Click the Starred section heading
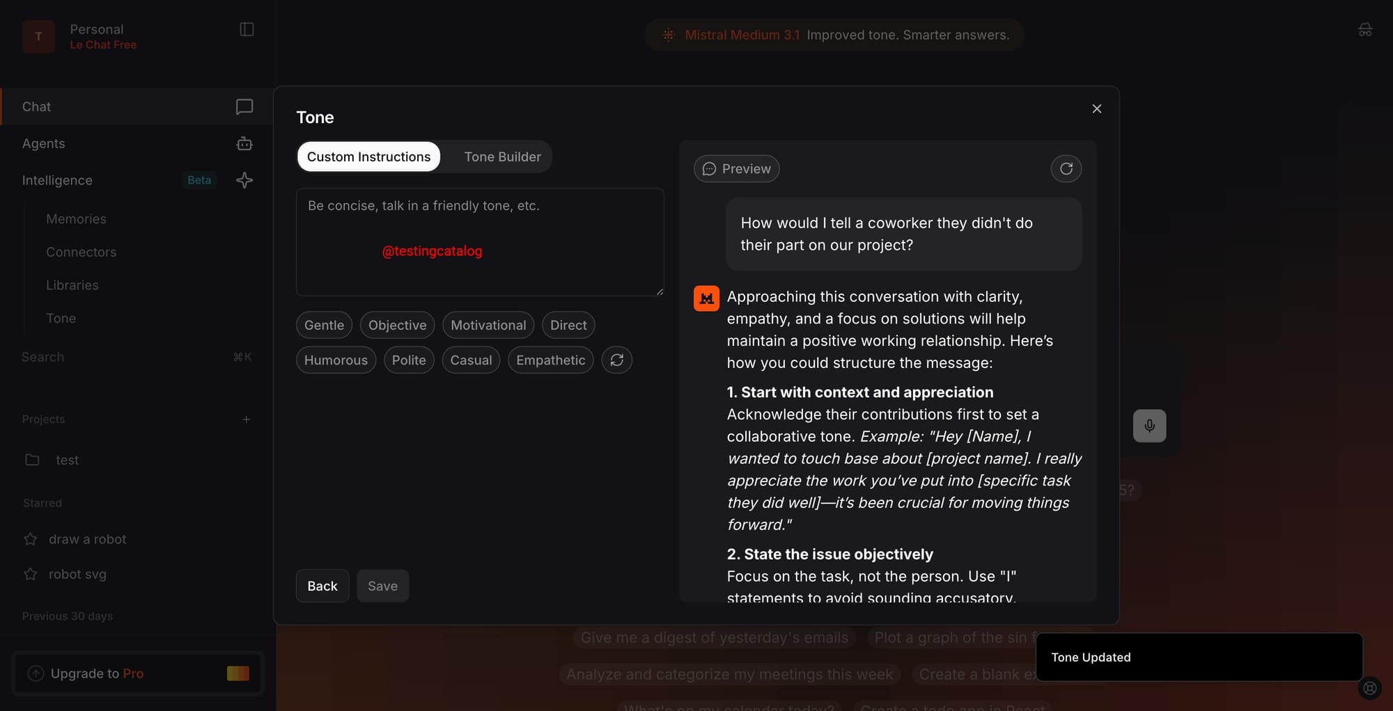The height and width of the screenshot is (711, 1393). click(x=42, y=502)
